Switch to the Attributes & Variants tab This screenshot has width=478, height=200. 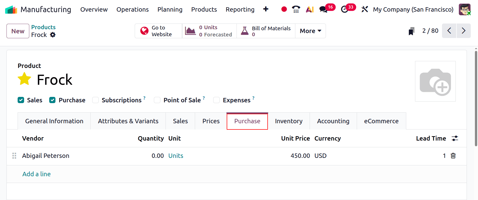128,121
